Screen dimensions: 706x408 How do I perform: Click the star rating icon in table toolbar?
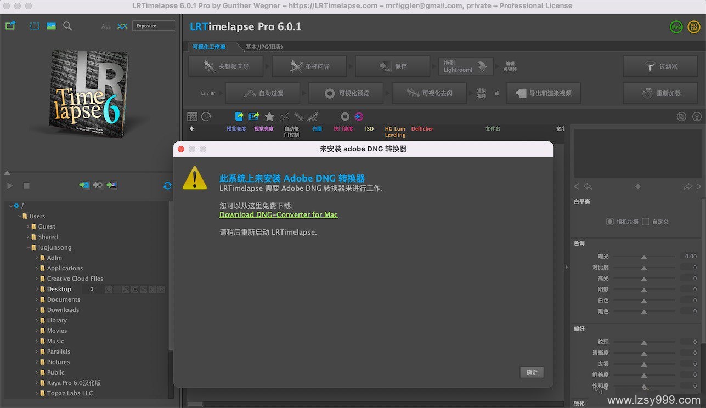tap(269, 116)
